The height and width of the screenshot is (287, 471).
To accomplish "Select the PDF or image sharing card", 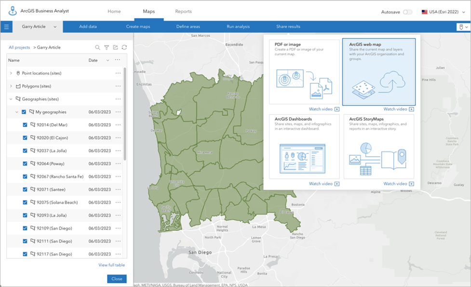I will click(304, 72).
